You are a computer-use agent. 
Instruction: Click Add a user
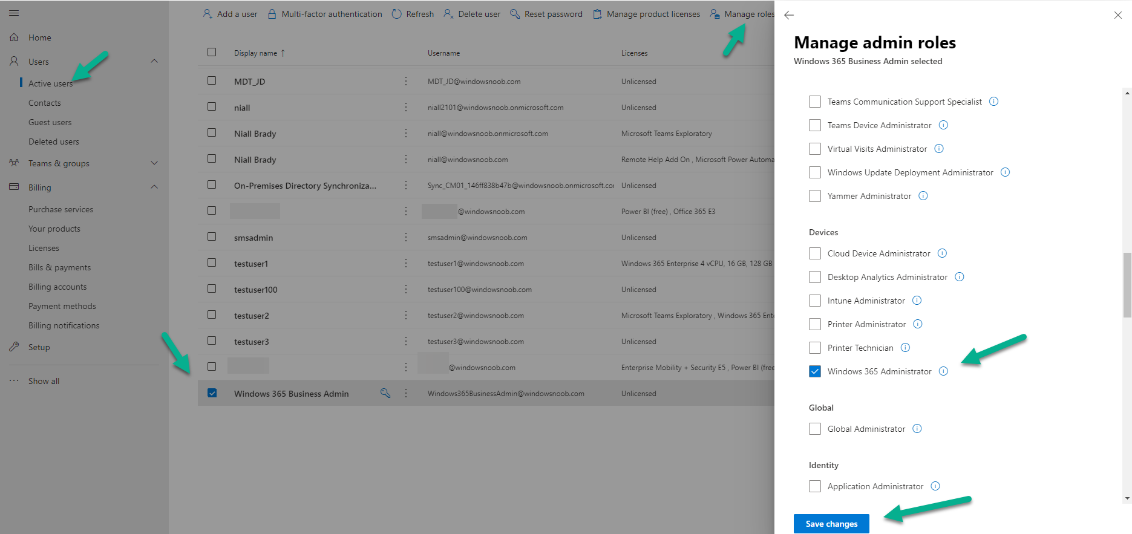tap(230, 14)
